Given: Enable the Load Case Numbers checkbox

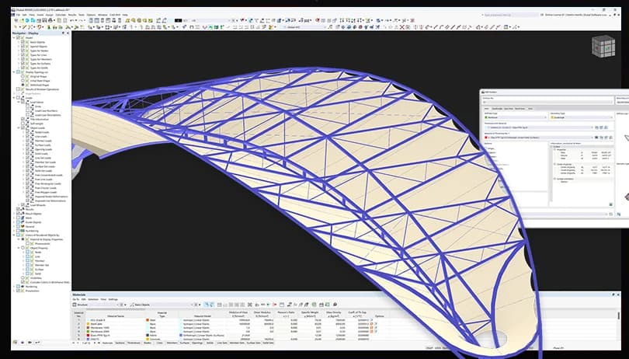Looking at the screenshot, I should tap(28, 111).
